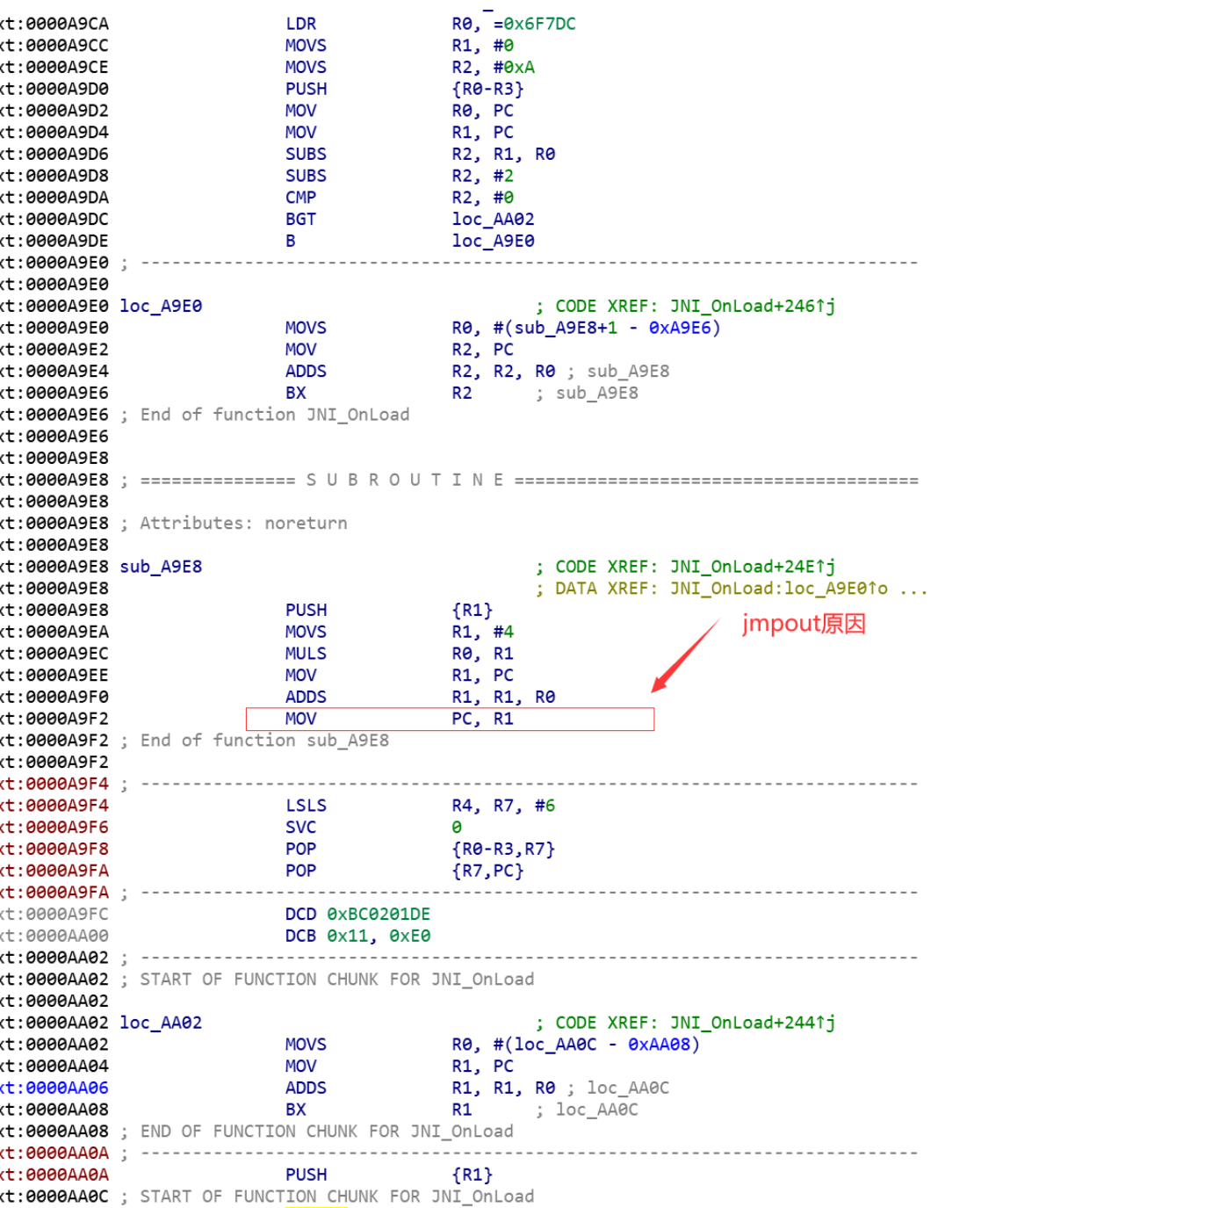1212x1208 pixels.
Task: Click End of function JNI_OnLoad comment
Action: [x=275, y=415]
